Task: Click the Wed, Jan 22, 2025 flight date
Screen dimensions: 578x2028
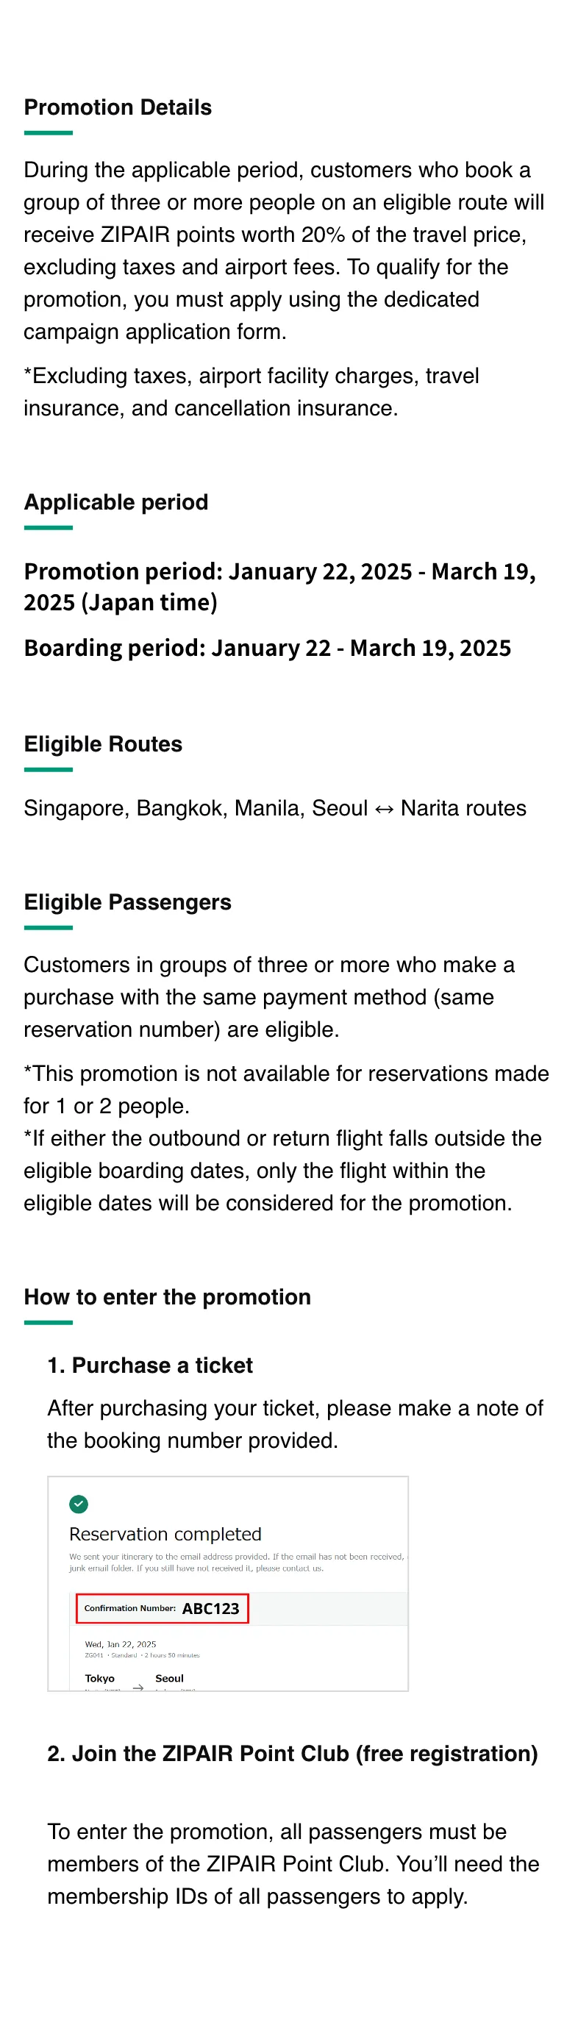Action: [x=121, y=1645]
